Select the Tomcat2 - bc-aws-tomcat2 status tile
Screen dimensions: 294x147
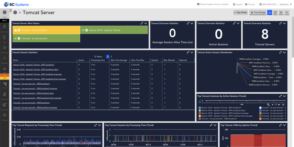(46, 38)
